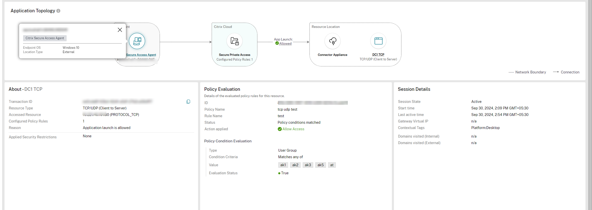This screenshot has height=210, width=592.
Task: Click the Allow Access action text
Action: coord(293,129)
